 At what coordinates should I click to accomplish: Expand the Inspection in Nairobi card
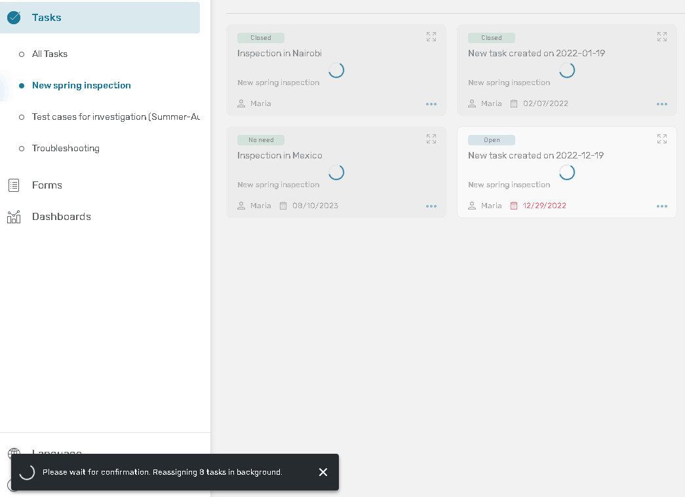pyautogui.click(x=431, y=37)
